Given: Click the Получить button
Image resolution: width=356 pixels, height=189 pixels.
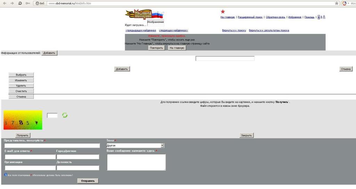Looking at the screenshot, I should (x=23, y=135).
